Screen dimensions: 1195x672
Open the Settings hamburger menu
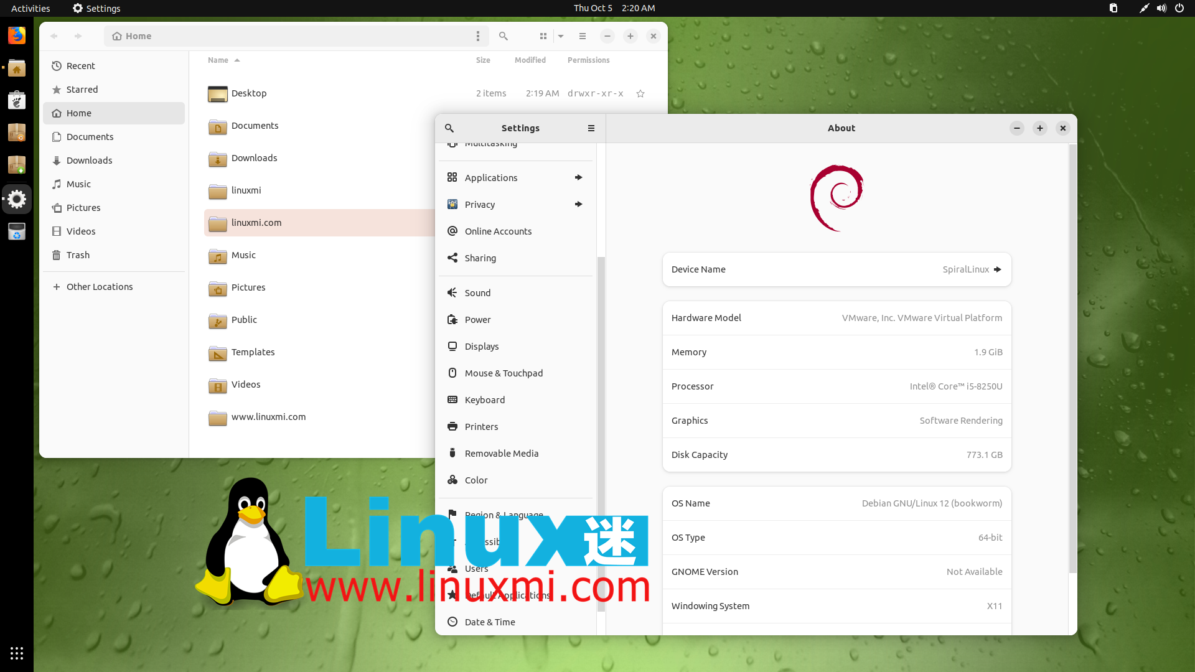(591, 128)
